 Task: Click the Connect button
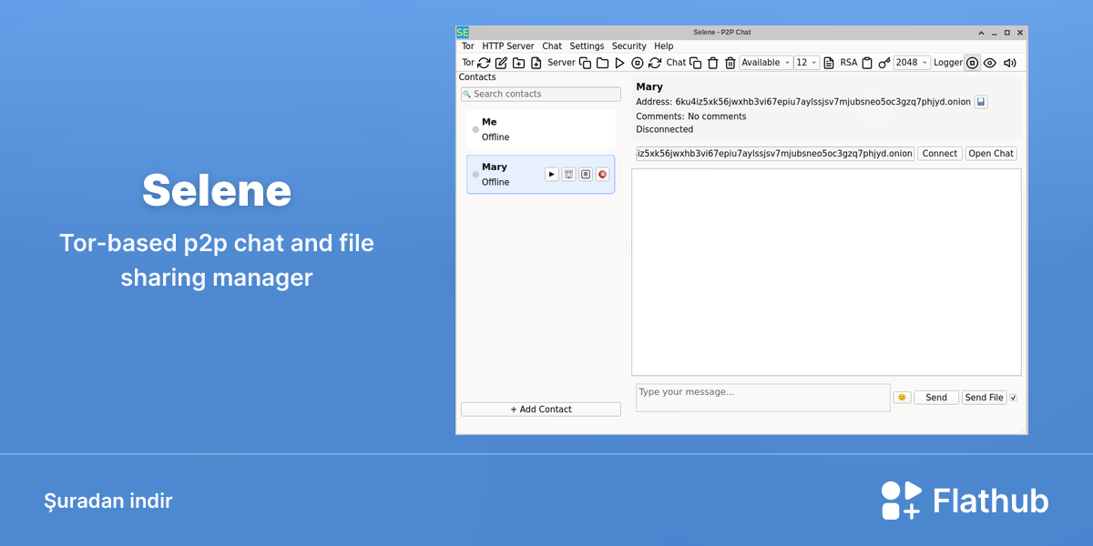tap(940, 154)
